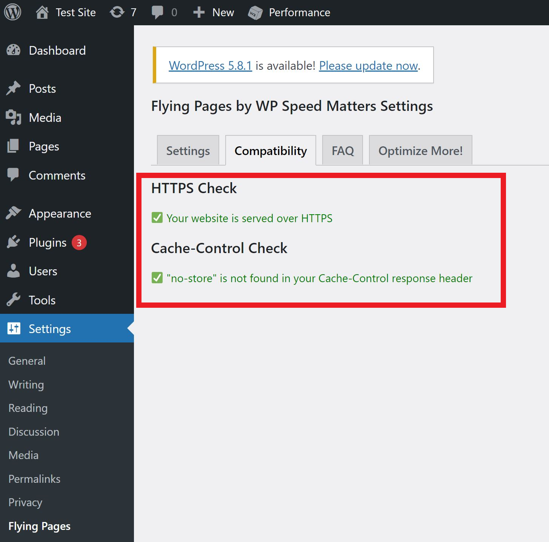This screenshot has height=542, width=549.
Task: Click the Plugins plug icon
Action: [14, 243]
